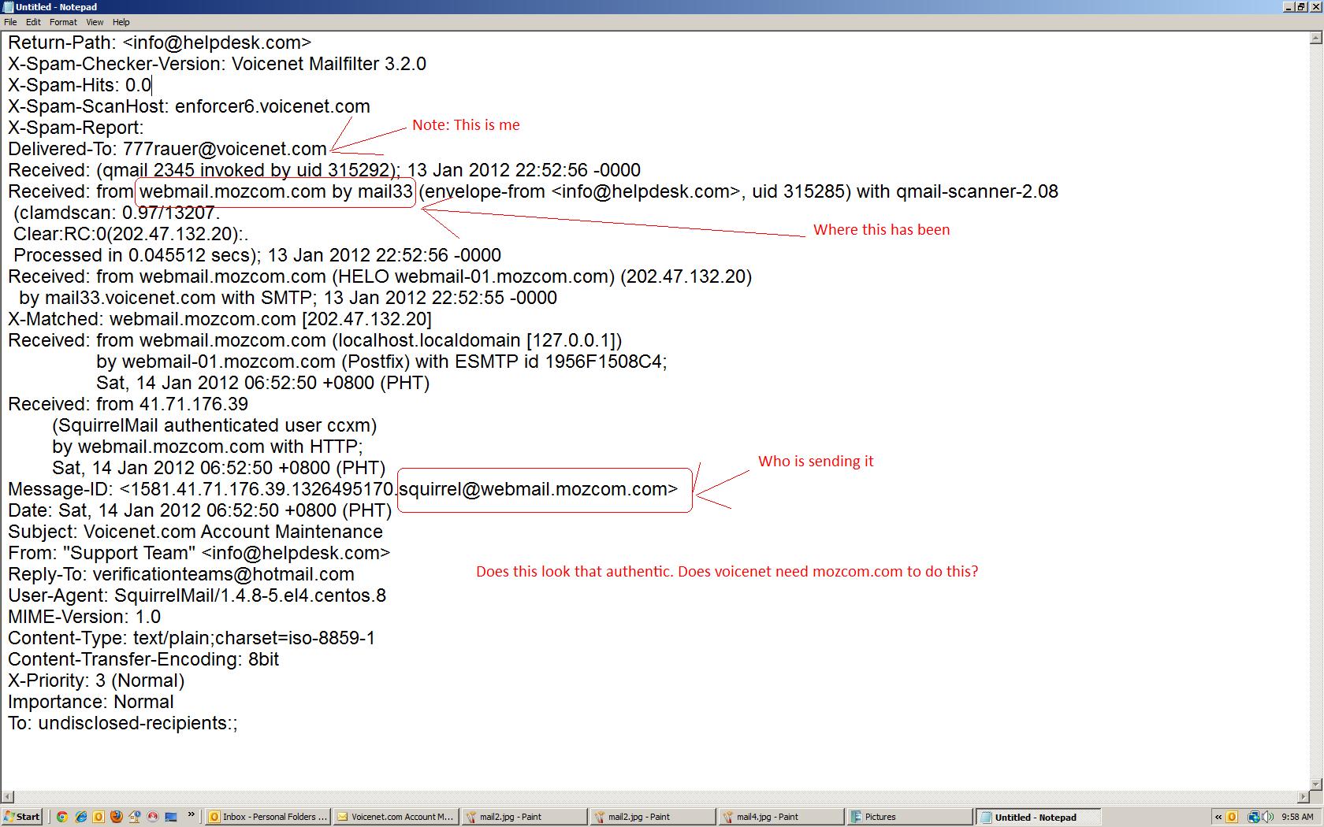Click the horizontal scrollbar left arrow
Image resolution: width=1324 pixels, height=827 pixels.
pyautogui.click(x=8, y=798)
